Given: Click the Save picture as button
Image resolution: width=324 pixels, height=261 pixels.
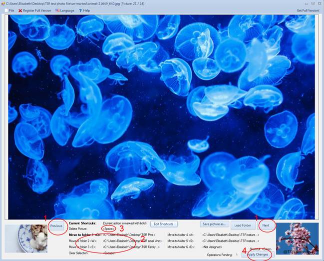Looking at the screenshot, I should 214,224.
